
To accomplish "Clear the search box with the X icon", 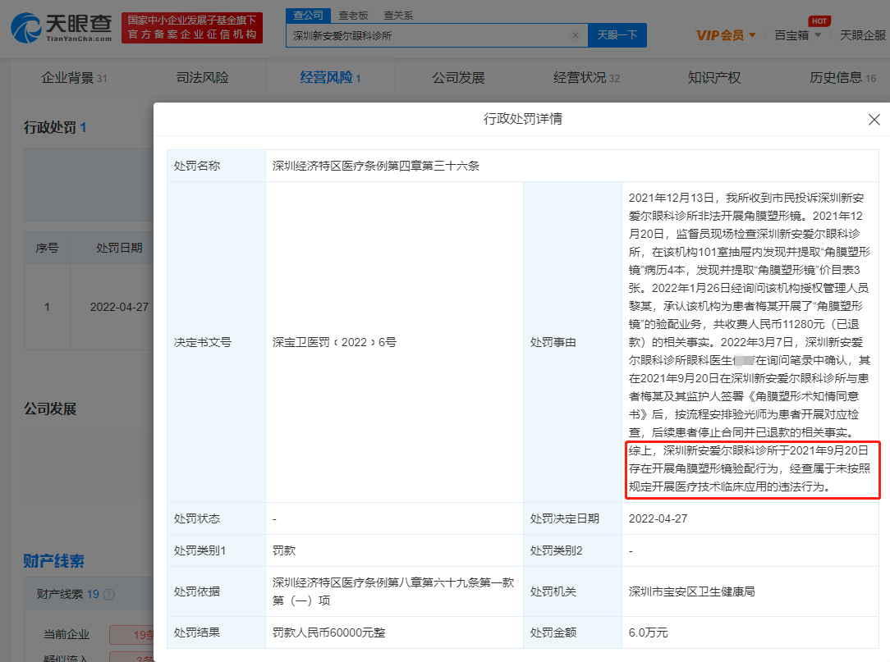I will pyautogui.click(x=575, y=35).
